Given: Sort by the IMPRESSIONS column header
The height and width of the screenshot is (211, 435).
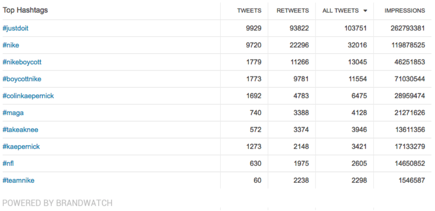Looking at the screenshot, I should click(x=404, y=11).
